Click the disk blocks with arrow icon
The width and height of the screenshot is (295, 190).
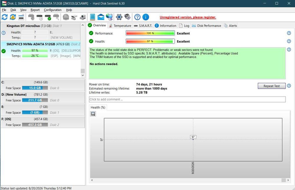83,17
